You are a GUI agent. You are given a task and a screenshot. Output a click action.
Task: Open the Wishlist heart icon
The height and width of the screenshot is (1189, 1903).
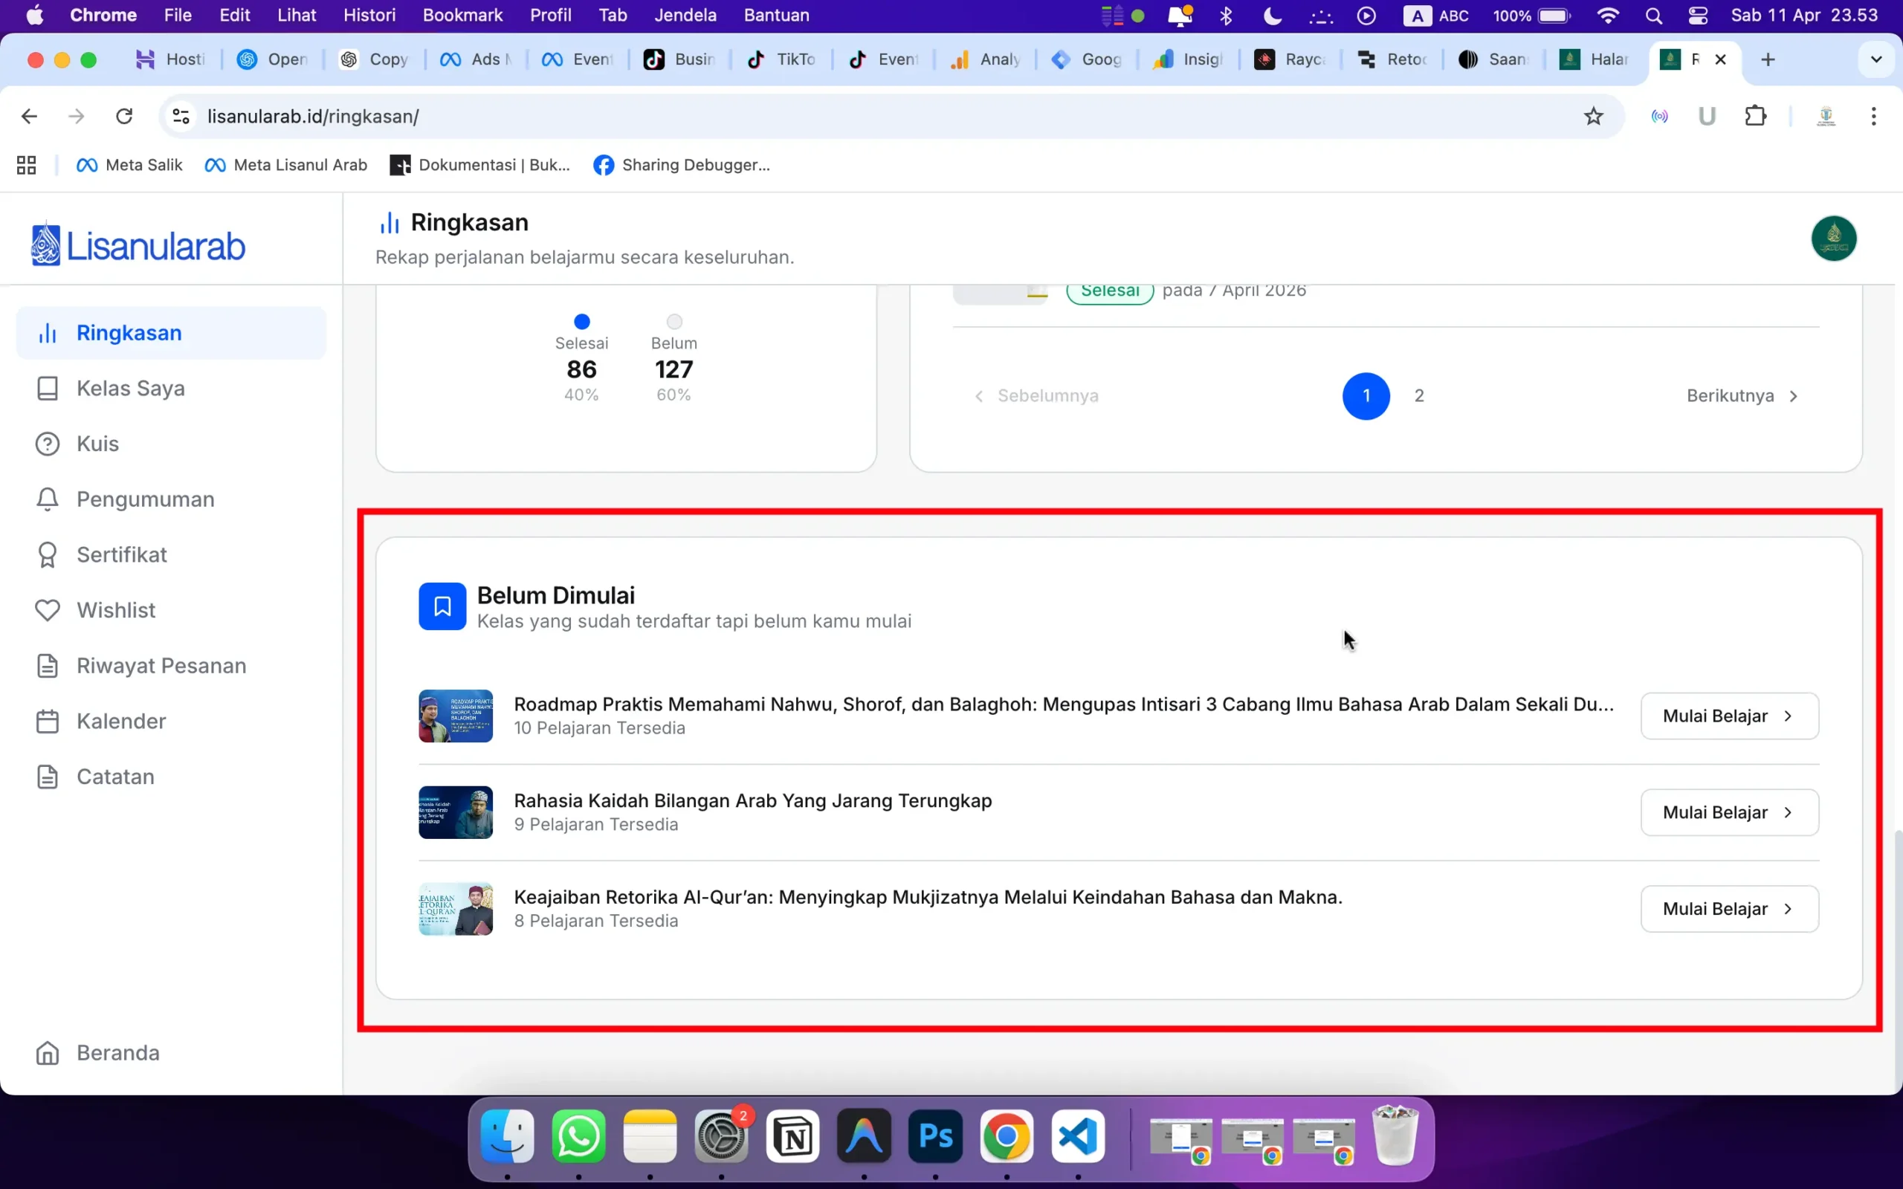(x=47, y=609)
